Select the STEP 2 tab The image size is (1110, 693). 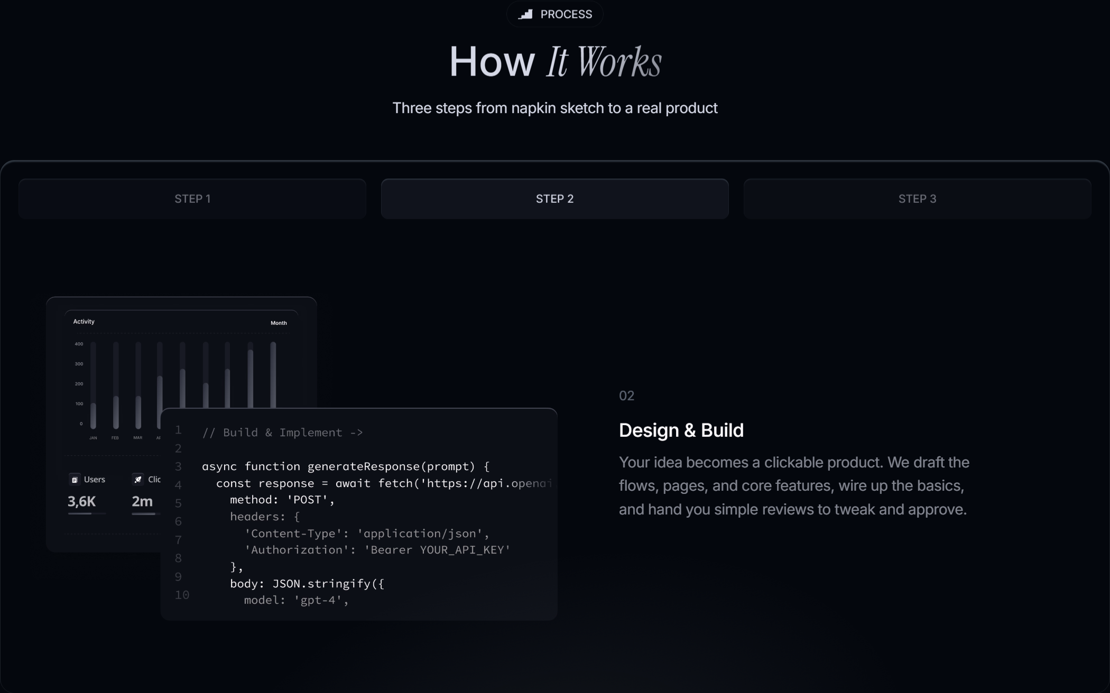(554, 199)
